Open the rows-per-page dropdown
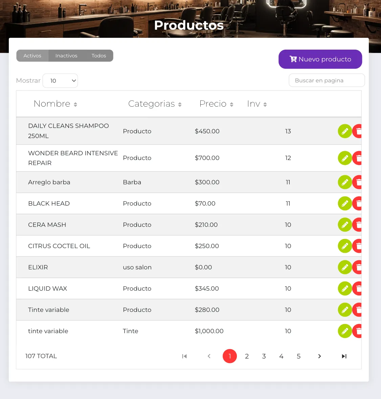This screenshot has width=381, height=399. (60, 81)
